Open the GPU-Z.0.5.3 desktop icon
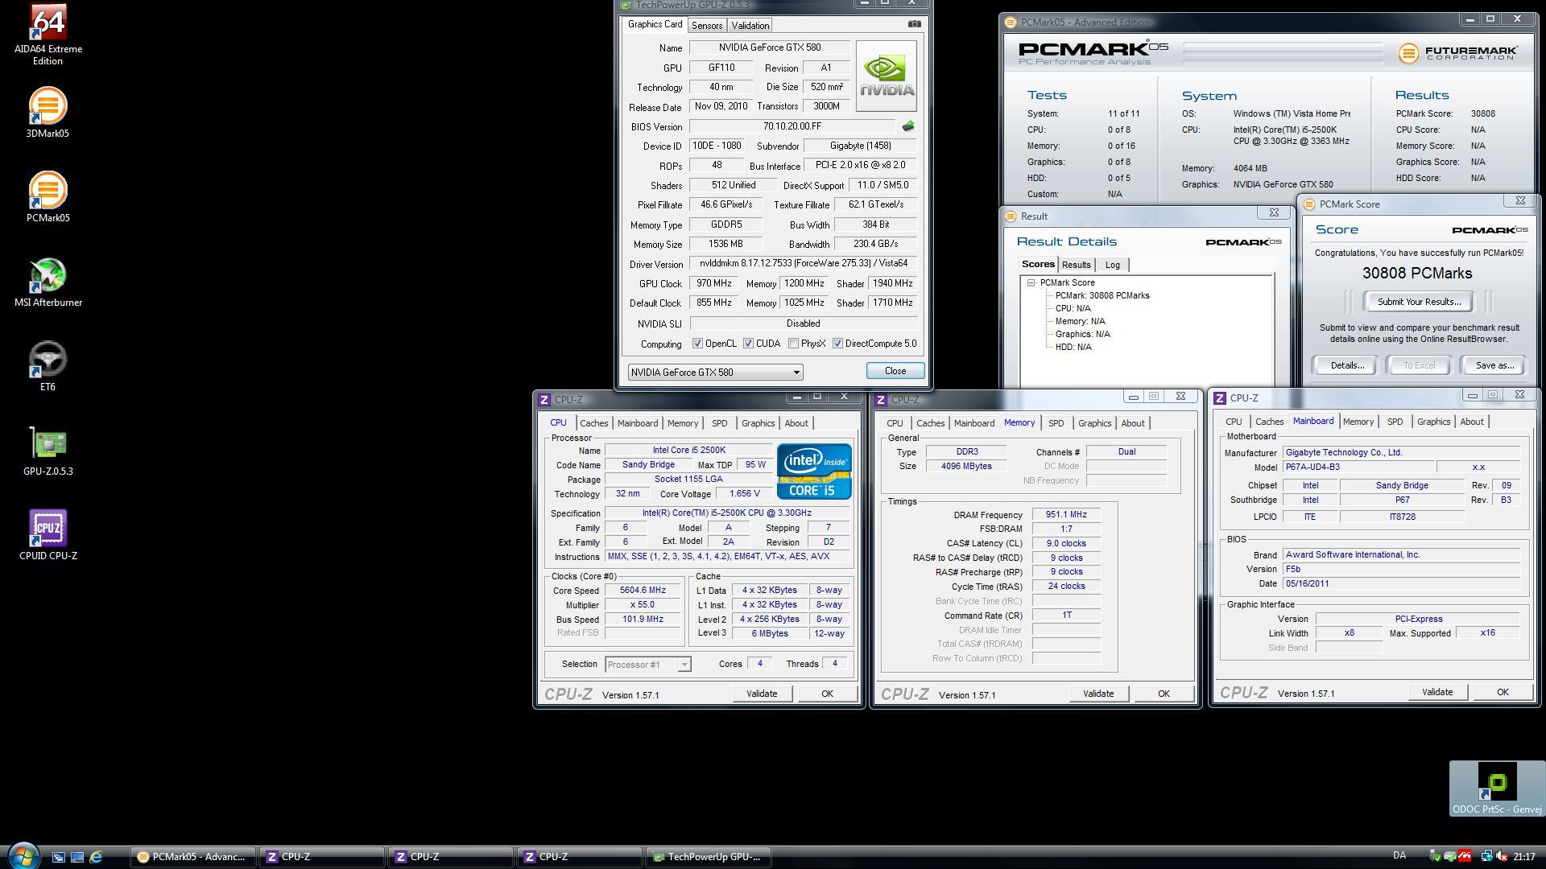 (48, 451)
